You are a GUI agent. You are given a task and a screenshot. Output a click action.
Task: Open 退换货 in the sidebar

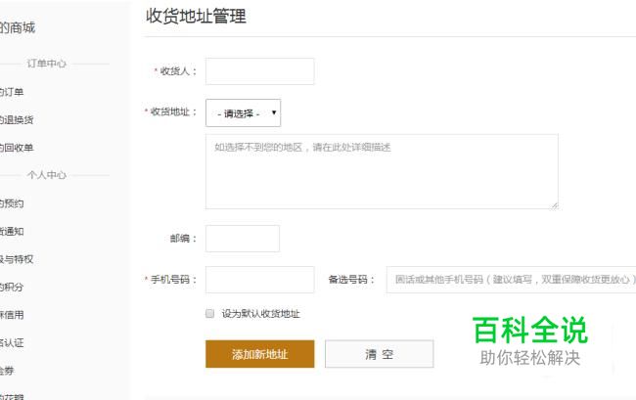(x=17, y=120)
